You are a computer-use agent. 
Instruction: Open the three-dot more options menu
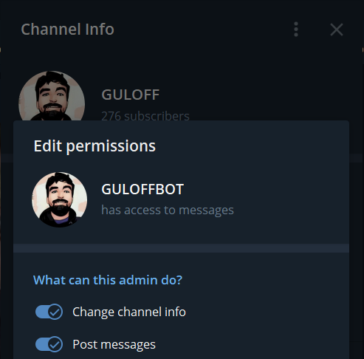[x=296, y=30]
